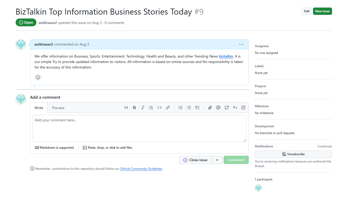Open the GitHub Community Guidelines link
This screenshot has width=344, height=201.
[x=141, y=169]
